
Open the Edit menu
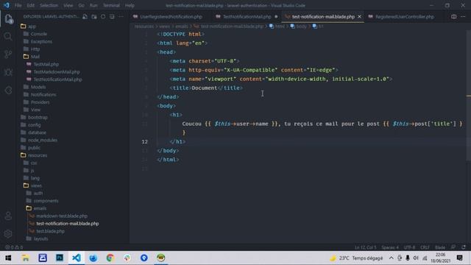point(30,5)
